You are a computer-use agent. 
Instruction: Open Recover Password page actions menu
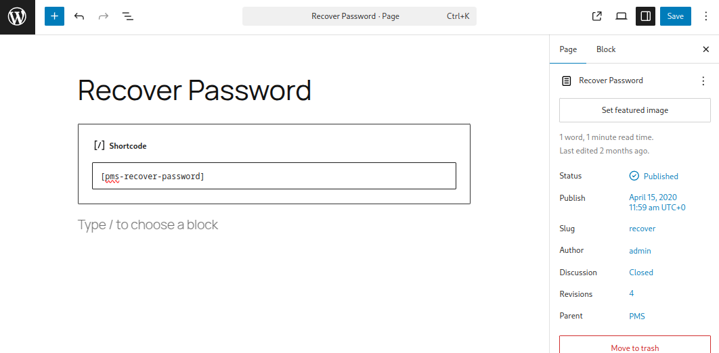703,81
